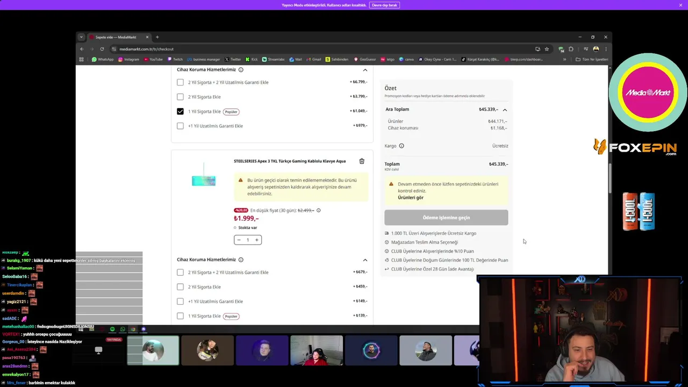Click the Spotify icon in the taskbar
This screenshot has height=387, width=688.
tap(112, 329)
